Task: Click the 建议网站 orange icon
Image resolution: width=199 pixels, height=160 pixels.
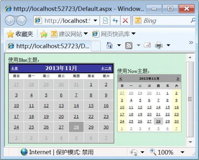Action: [54, 34]
